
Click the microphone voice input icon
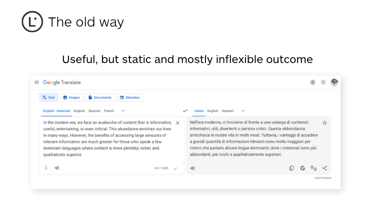pos(46,168)
